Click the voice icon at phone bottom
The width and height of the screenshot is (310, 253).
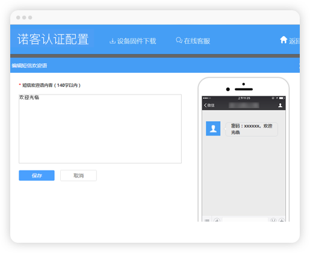click(217, 220)
